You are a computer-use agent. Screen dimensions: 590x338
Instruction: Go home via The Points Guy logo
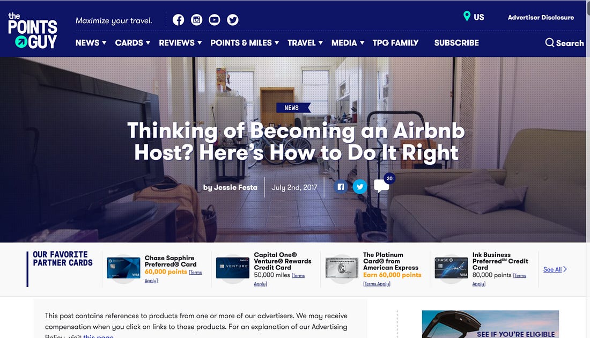click(x=33, y=31)
